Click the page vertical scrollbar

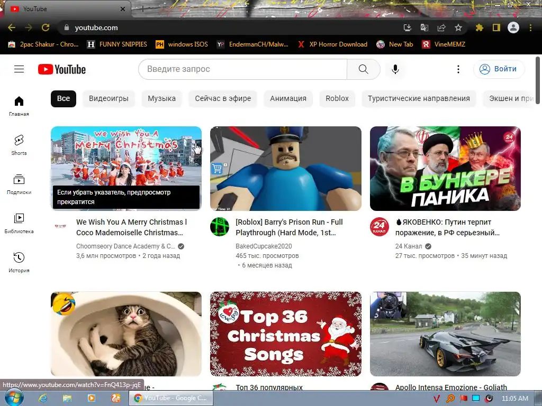pyautogui.click(x=538, y=80)
